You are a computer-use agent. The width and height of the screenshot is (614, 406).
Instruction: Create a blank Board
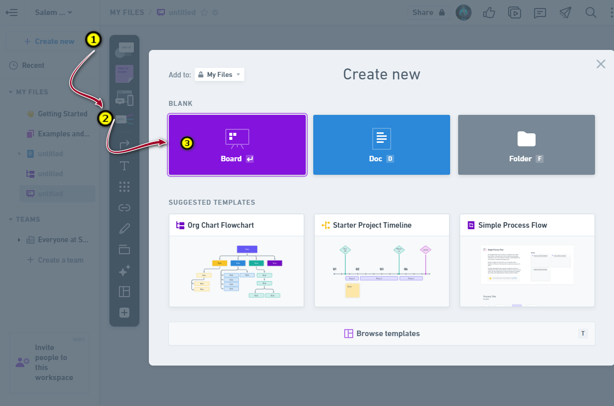[237, 145]
